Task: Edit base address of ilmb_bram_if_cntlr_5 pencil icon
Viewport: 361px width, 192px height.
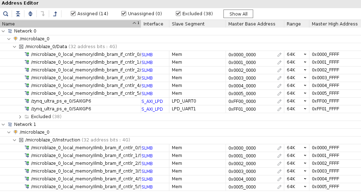Action: click(279, 187)
